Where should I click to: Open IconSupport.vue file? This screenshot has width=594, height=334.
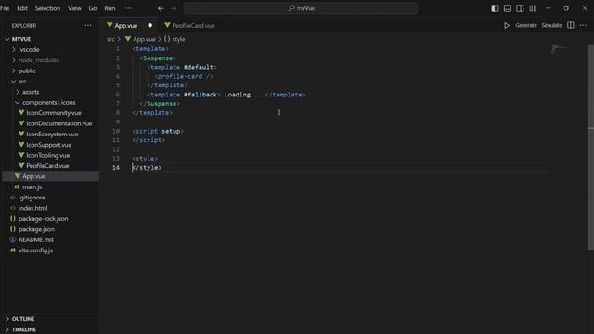pyautogui.click(x=49, y=145)
